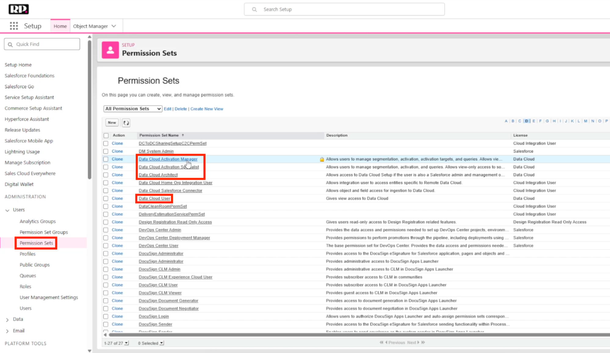Click the Quick Find magnifier icon

10,45
